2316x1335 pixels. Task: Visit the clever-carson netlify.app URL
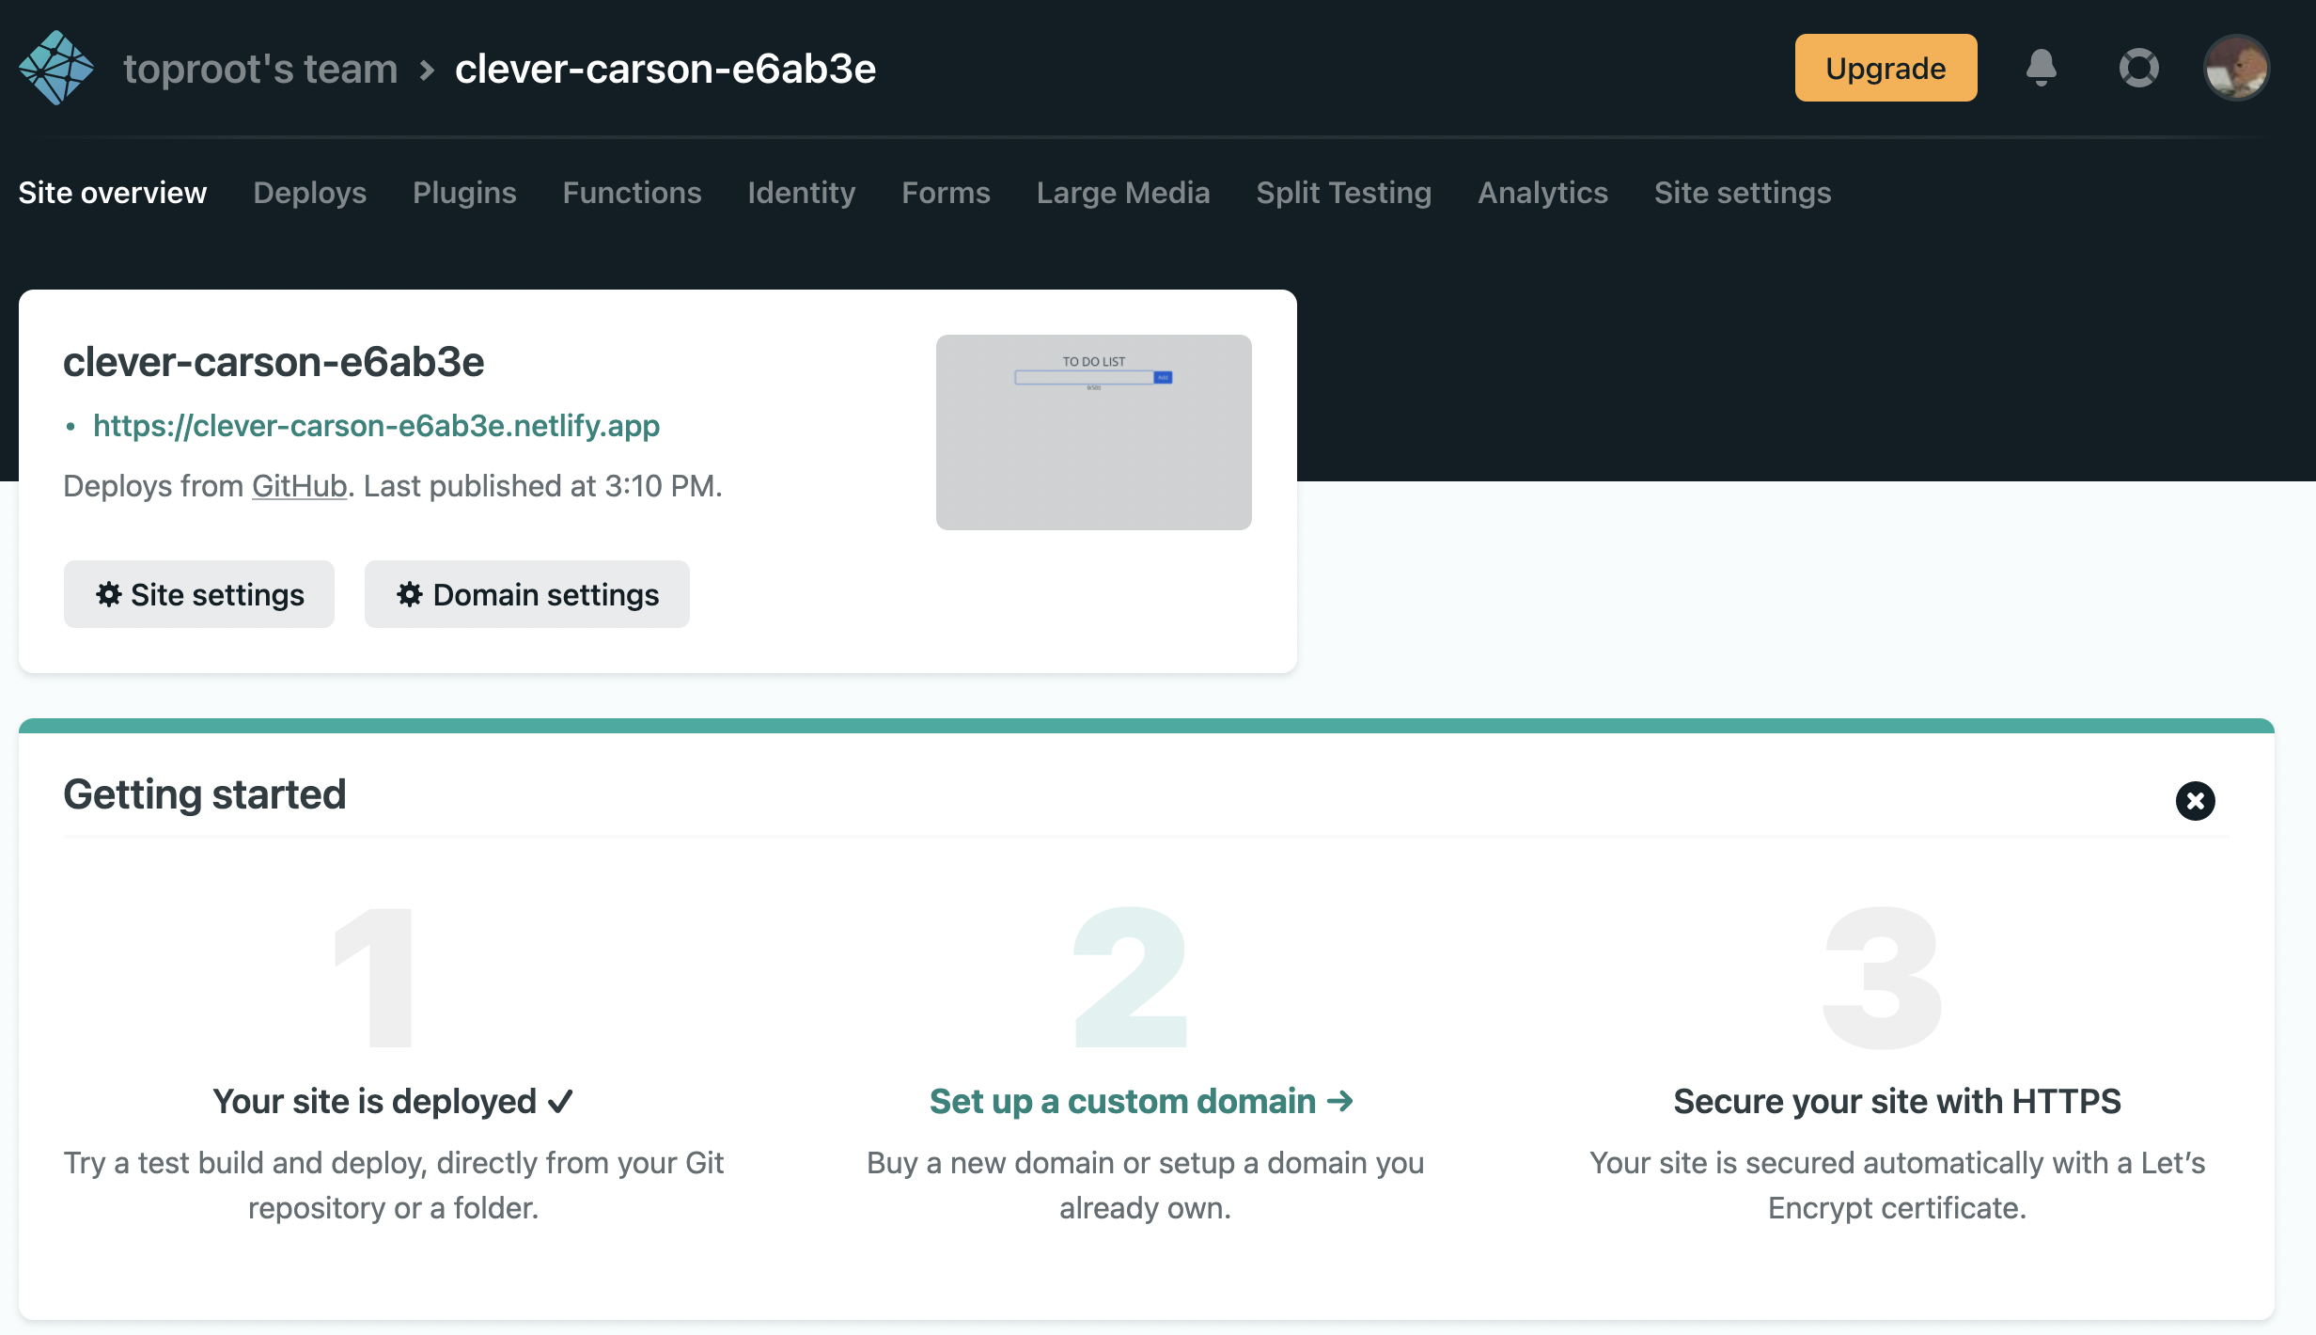tap(376, 426)
